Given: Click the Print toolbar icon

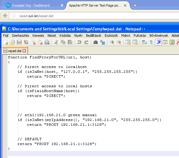Looking at the screenshot, I should [47, 42].
